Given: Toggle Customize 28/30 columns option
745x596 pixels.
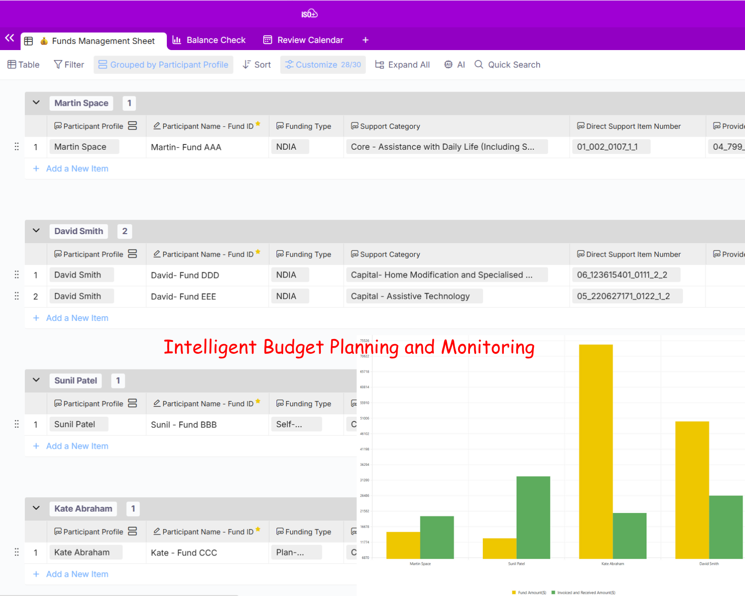Looking at the screenshot, I should [323, 65].
